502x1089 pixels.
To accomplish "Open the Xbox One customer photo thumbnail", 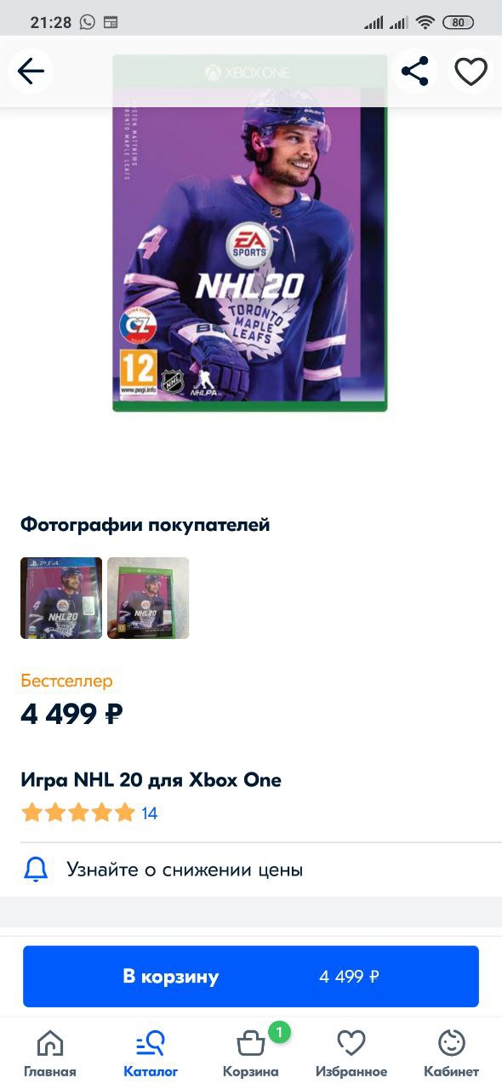I will (x=148, y=598).
